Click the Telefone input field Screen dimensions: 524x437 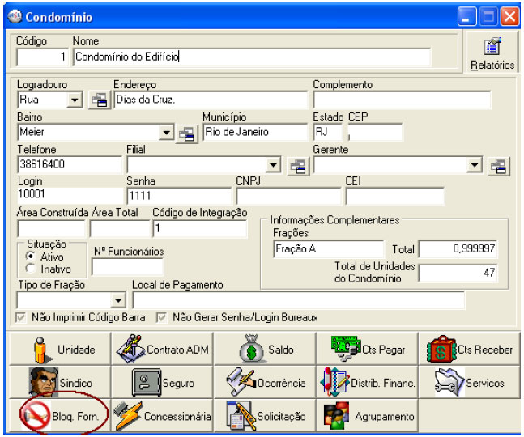70,164
